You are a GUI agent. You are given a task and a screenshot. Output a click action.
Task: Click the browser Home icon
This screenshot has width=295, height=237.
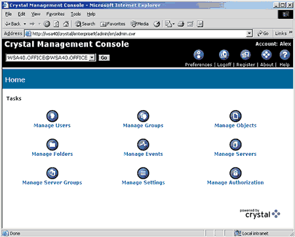point(66,24)
